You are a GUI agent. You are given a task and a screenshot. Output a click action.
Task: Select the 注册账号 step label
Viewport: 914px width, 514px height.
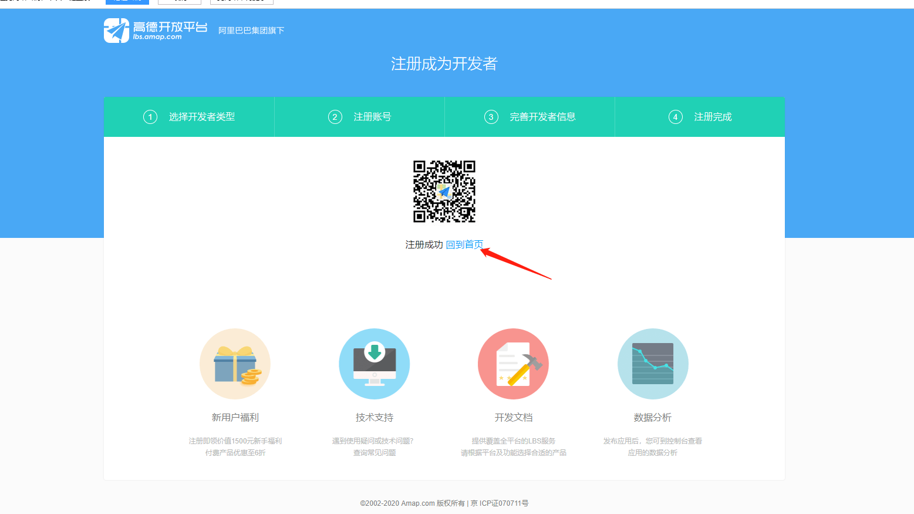(x=372, y=117)
